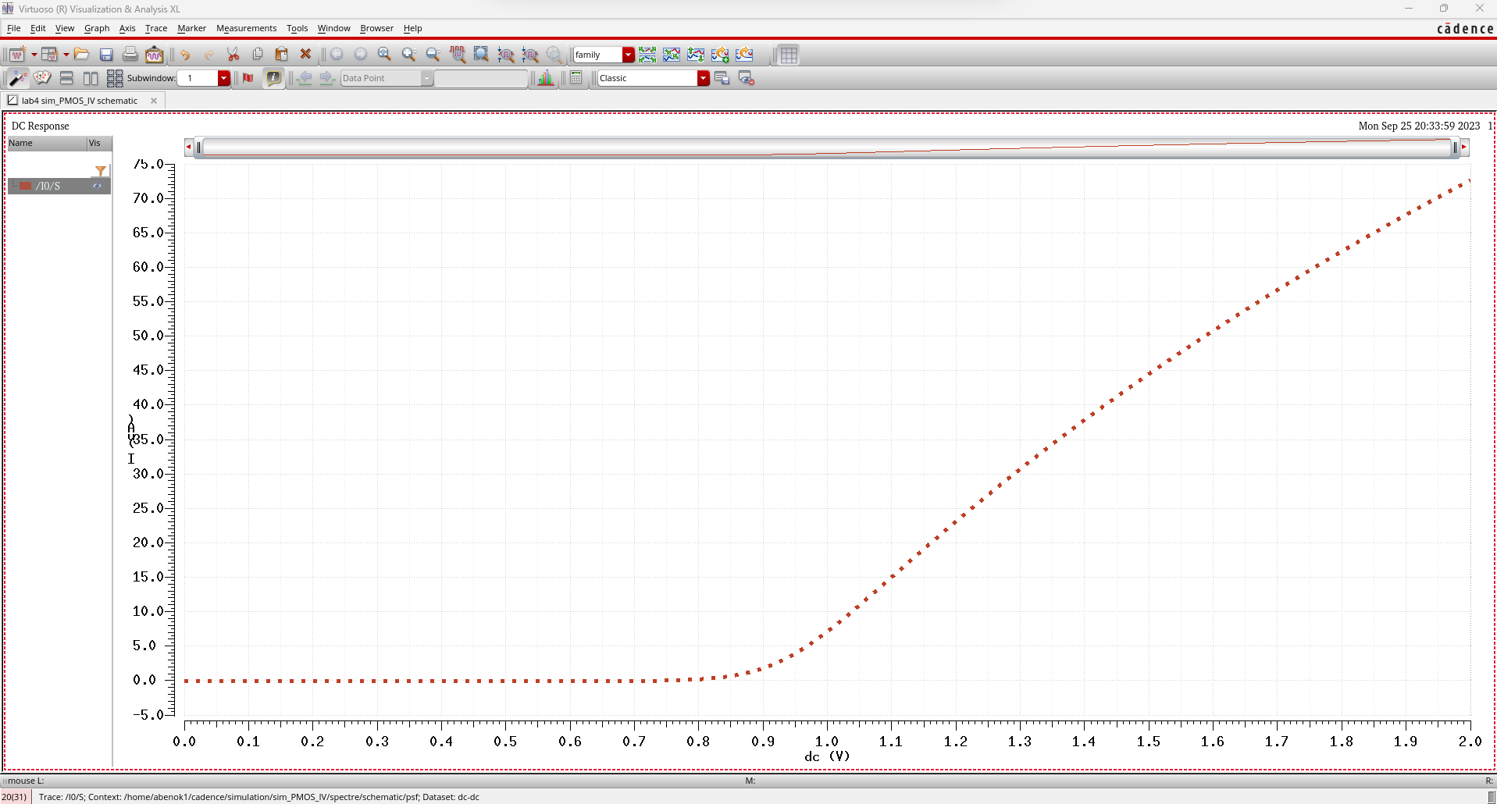This screenshot has height=804, width=1497.
Task: Click right arrow of overview scrollbar
Action: [x=1464, y=147]
